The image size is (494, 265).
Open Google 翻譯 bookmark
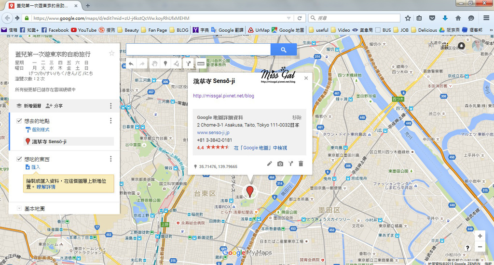[227, 30]
